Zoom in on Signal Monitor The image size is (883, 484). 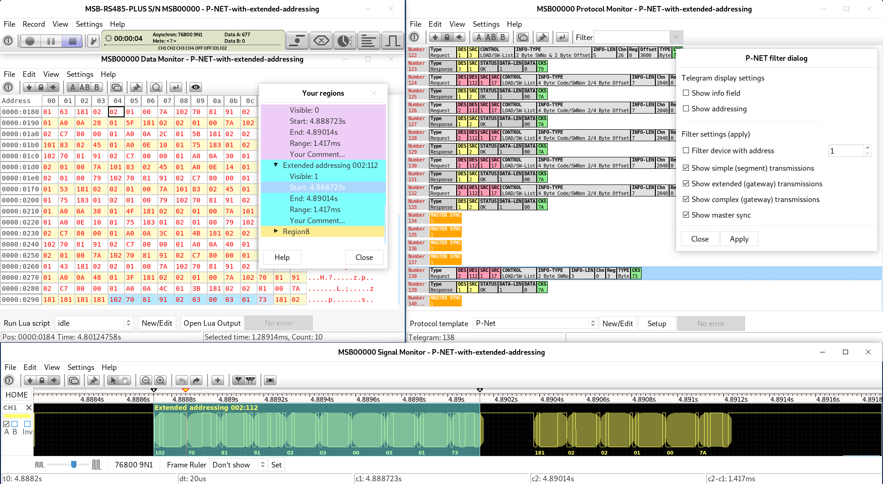point(161,380)
